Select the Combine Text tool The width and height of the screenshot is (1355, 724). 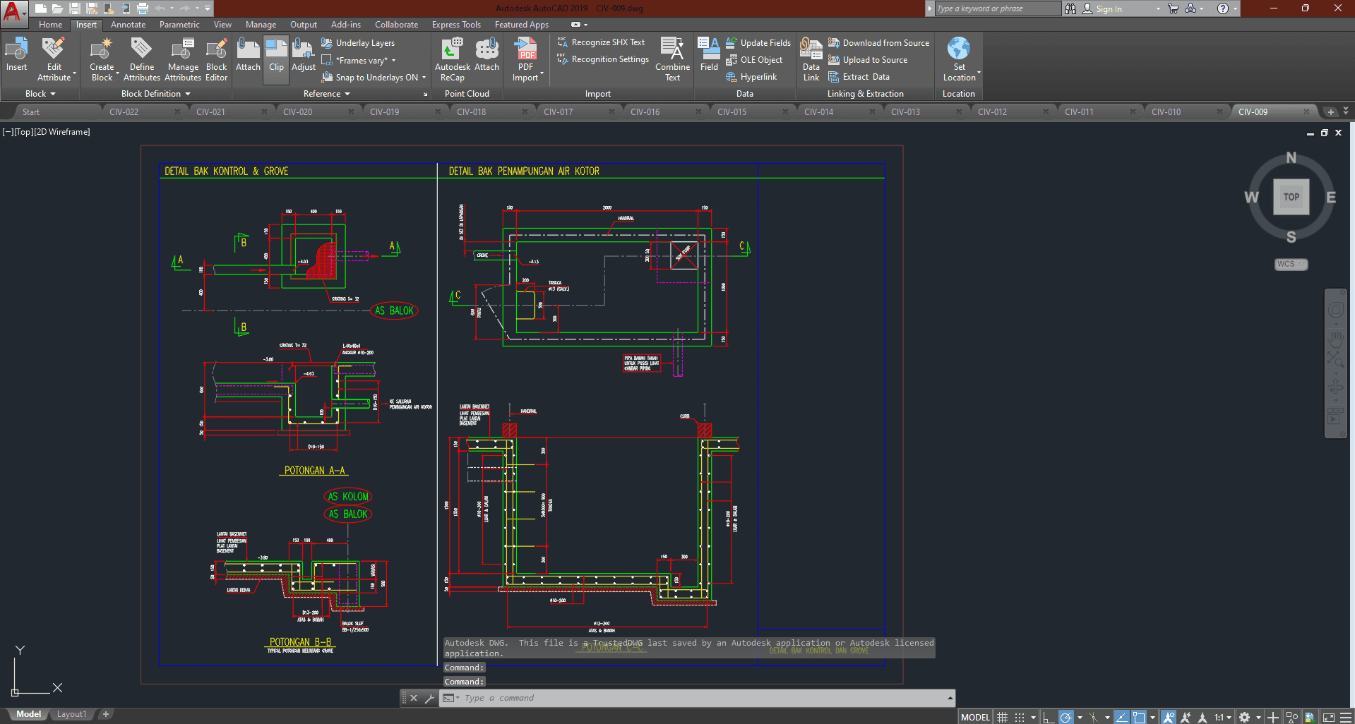[672, 59]
